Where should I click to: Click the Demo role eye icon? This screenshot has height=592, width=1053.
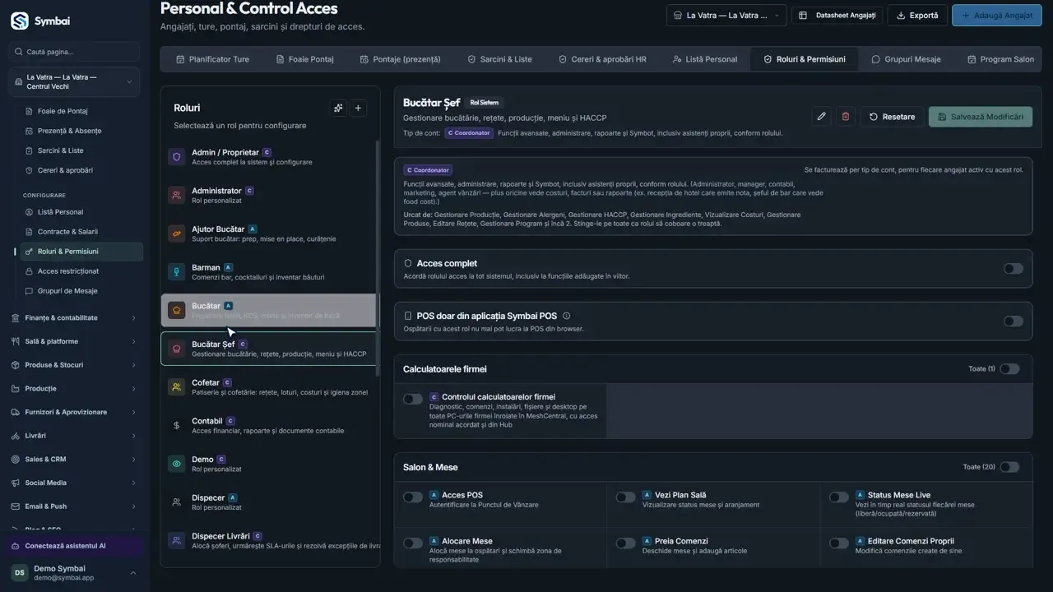point(176,464)
